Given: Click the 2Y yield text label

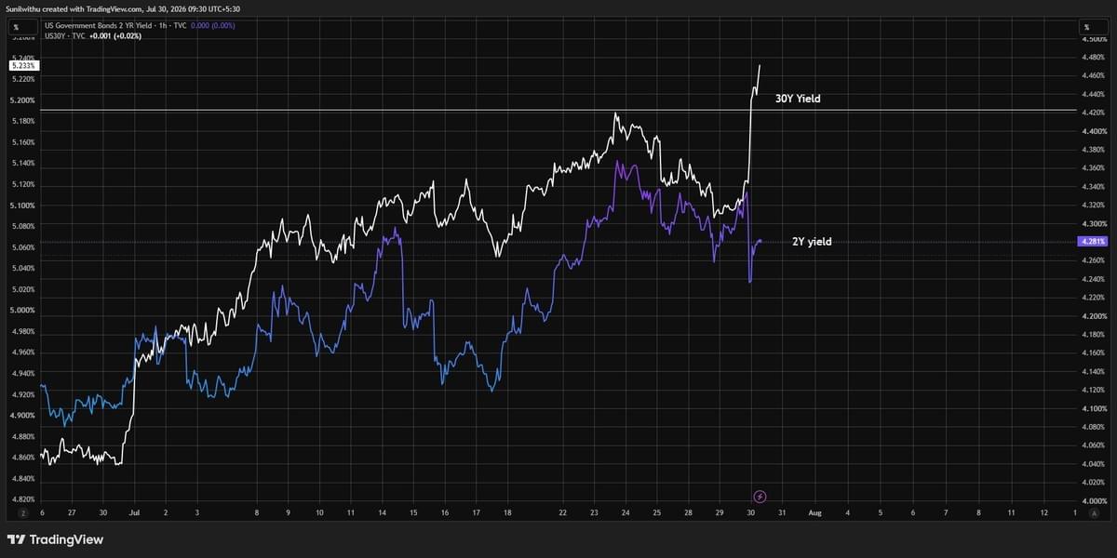Looking at the screenshot, I should pos(812,242).
